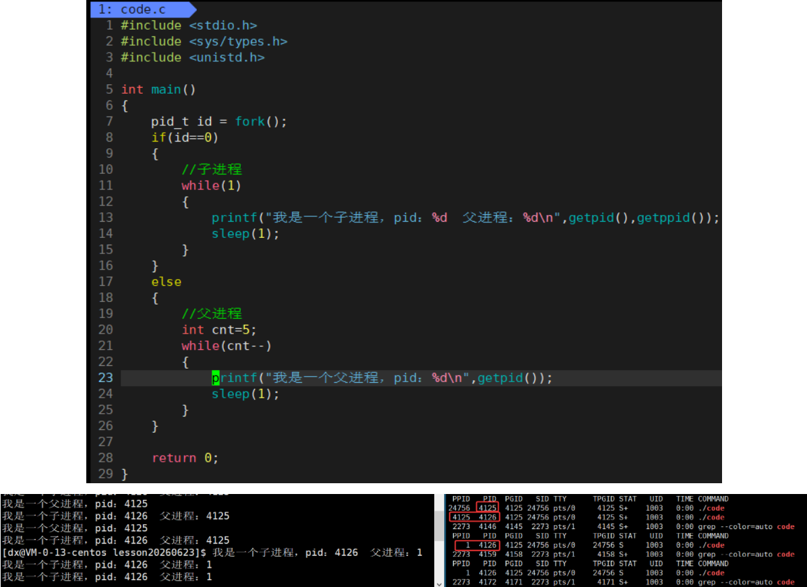The image size is (807, 587).
Task: Click the '#include <unistd.h>' line
Action: [x=193, y=57]
